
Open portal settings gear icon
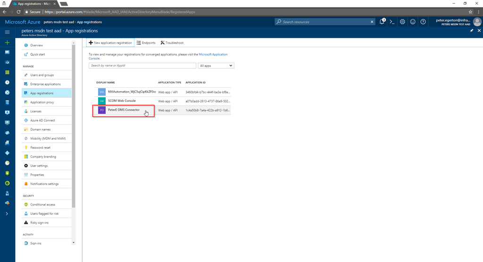click(x=402, y=22)
